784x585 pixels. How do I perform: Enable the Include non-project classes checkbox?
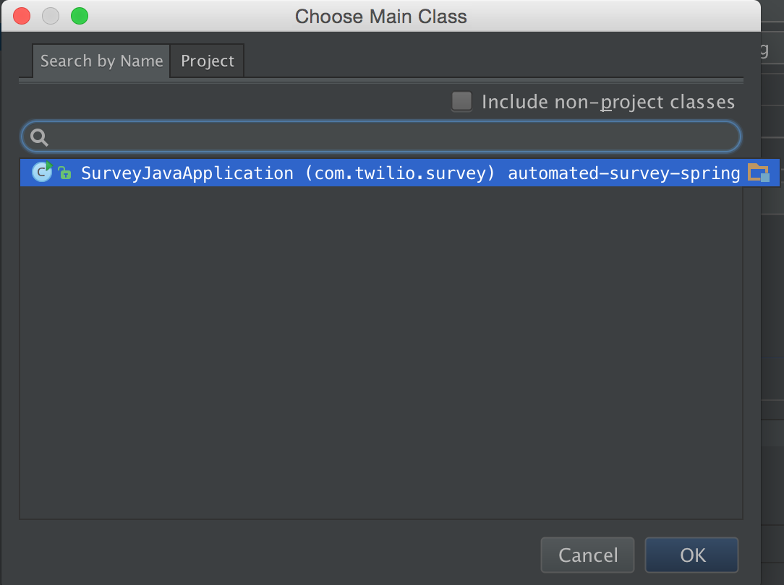461,101
